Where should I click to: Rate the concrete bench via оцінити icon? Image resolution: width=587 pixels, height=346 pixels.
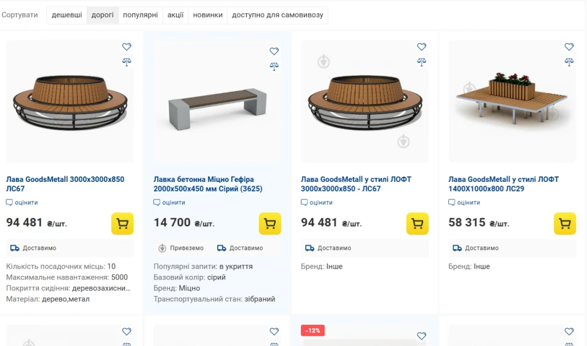click(x=157, y=203)
